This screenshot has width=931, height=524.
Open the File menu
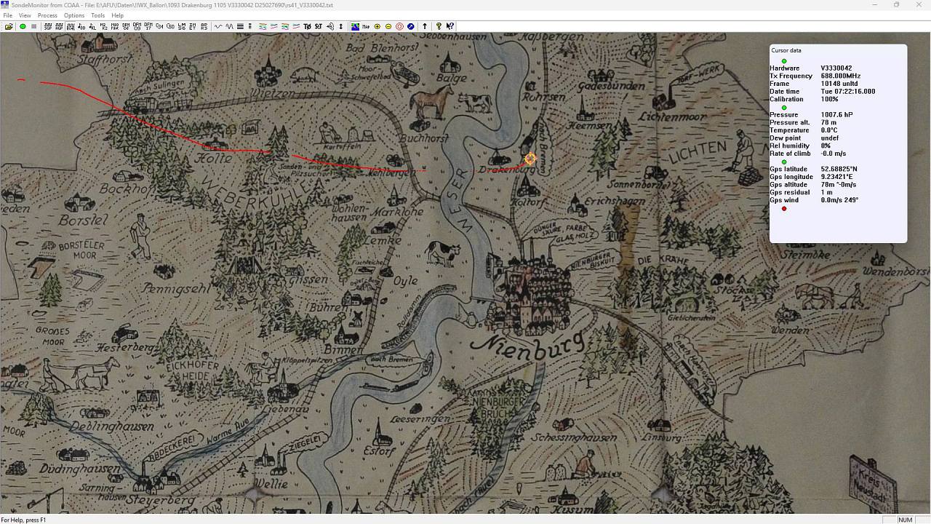pos(7,15)
